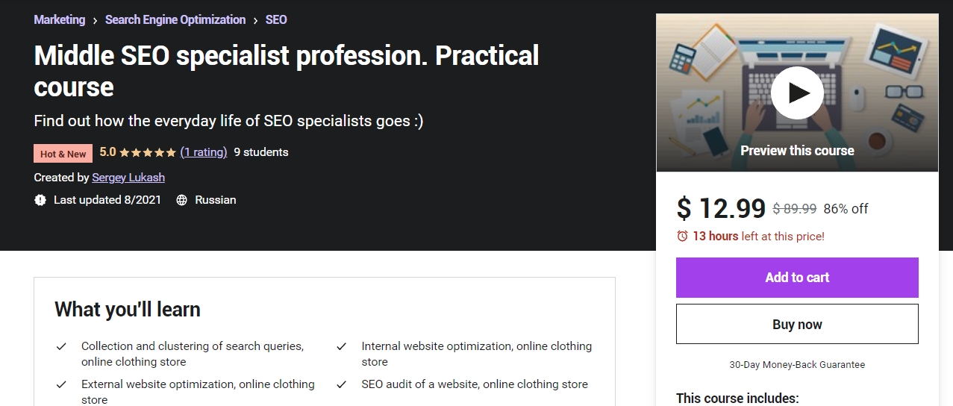Click the five-star rating icons
This screenshot has height=406, width=953.
point(148,152)
